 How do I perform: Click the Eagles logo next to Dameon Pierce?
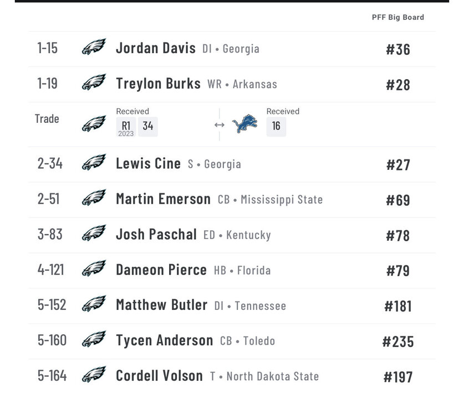(x=94, y=270)
